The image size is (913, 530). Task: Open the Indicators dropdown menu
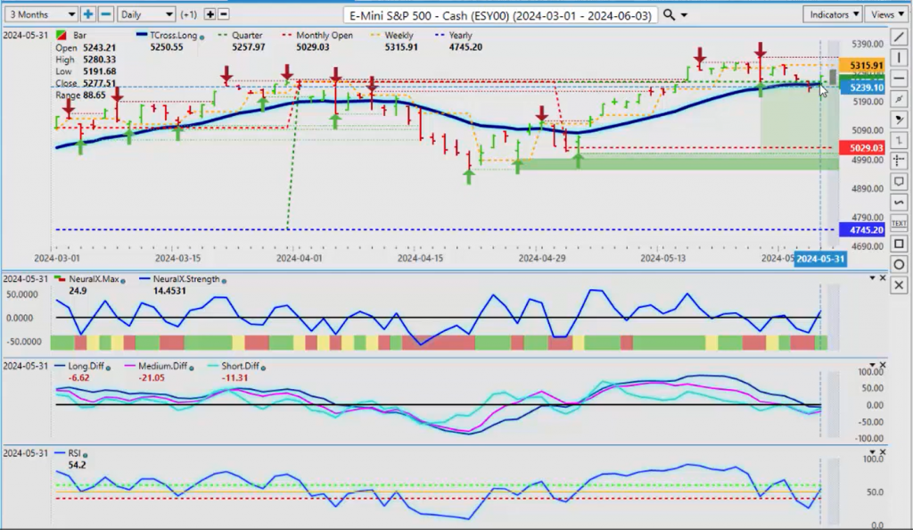pyautogui.click(x=834, y=14)
